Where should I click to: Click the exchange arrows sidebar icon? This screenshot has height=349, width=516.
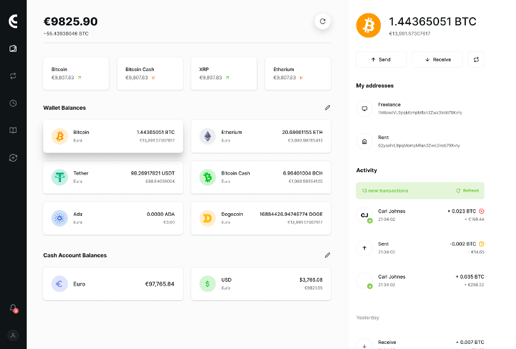pyautogui.click(x=13, y=76)
